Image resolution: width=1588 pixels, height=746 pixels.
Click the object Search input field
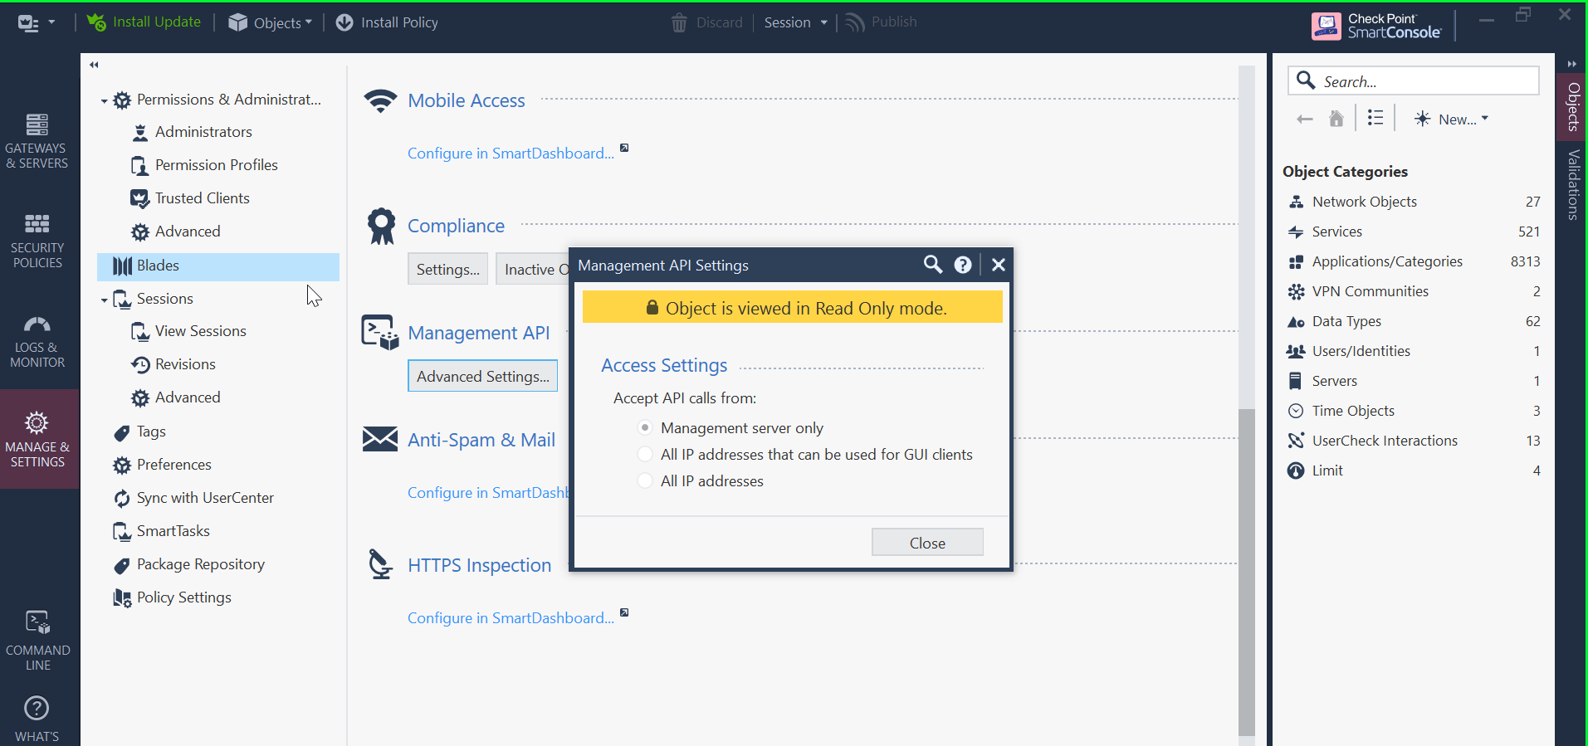click(1428, 81)
